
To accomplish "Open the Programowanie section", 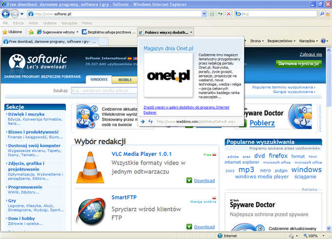I will (x=25, y=187).
